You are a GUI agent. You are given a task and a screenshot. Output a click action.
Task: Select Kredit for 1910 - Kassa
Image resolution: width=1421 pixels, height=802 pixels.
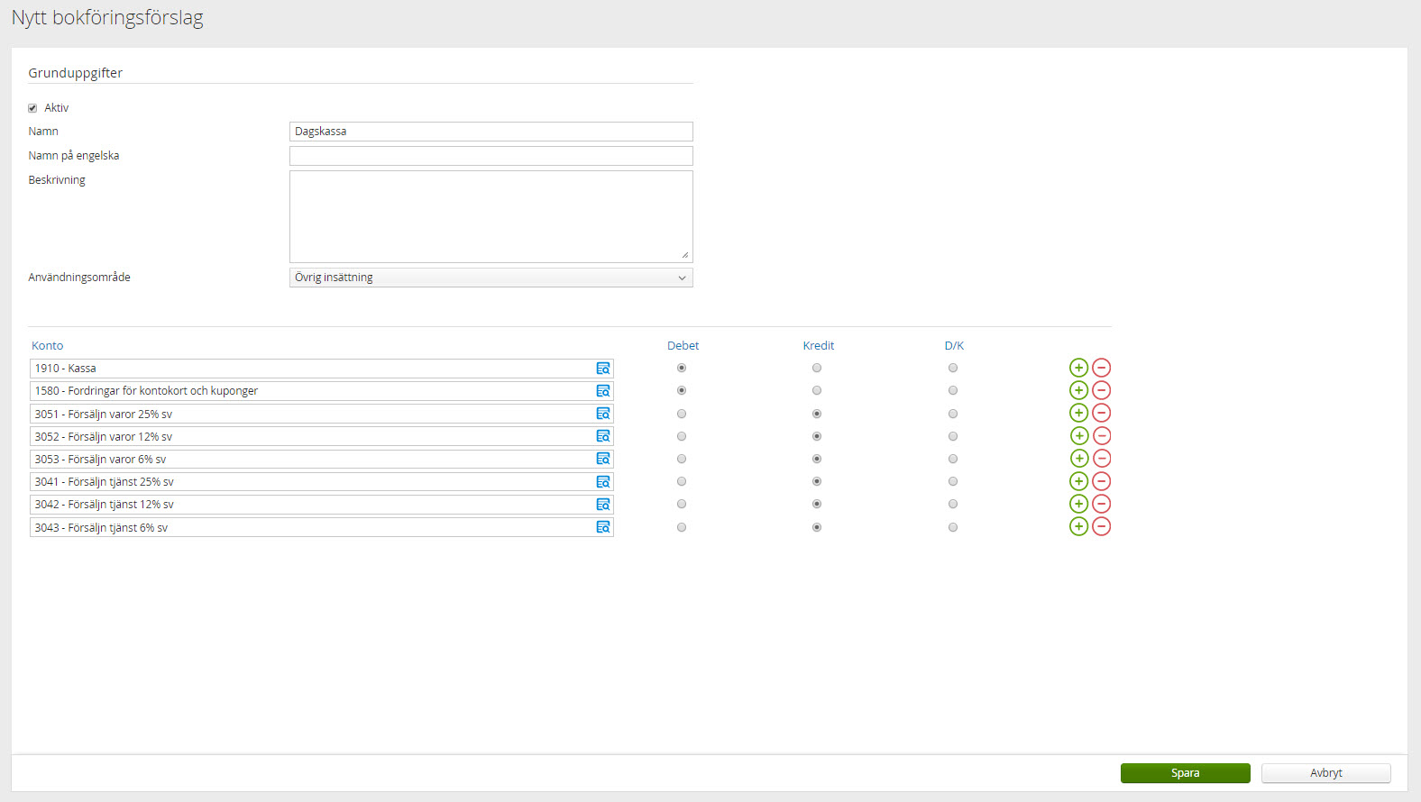point(817,368)
